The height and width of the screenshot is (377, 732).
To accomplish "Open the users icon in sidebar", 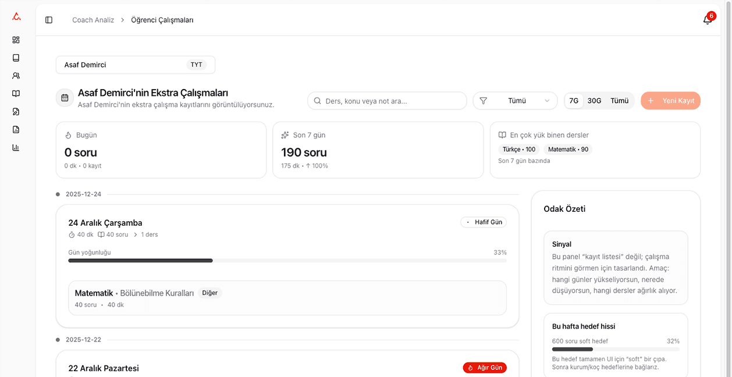I will coord(16,76).
